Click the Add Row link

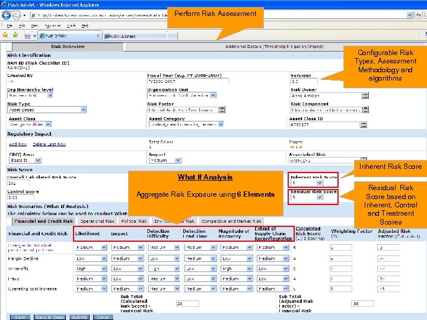click(x=18, y=144)
